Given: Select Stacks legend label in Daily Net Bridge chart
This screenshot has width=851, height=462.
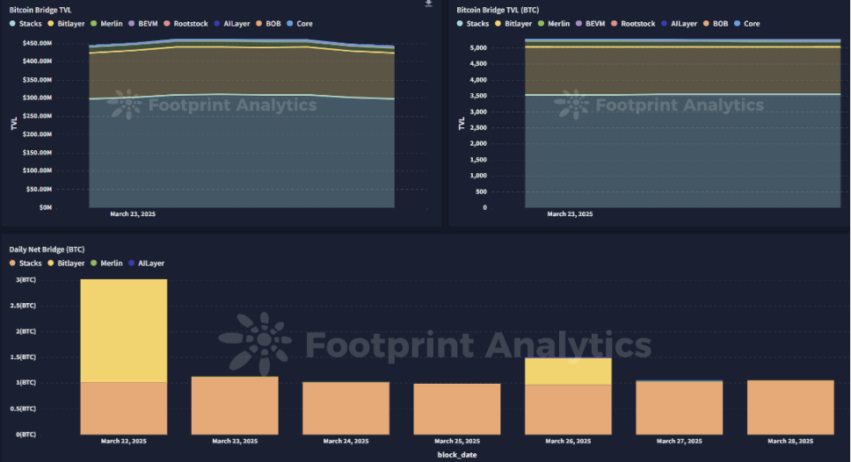Looking at the screenshot, I should click(31, 263).
